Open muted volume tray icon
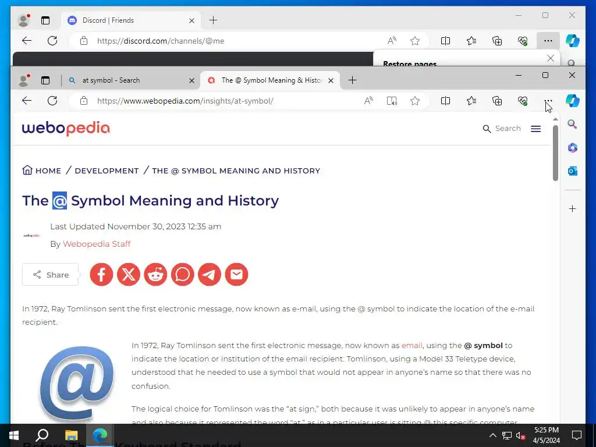596x447 pixels. tap(521, 435)
